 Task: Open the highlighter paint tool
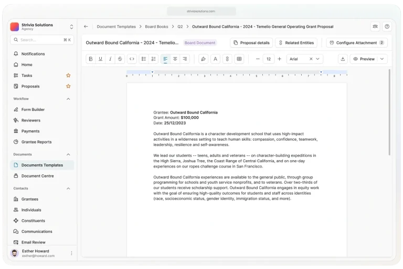pos(203,59)
